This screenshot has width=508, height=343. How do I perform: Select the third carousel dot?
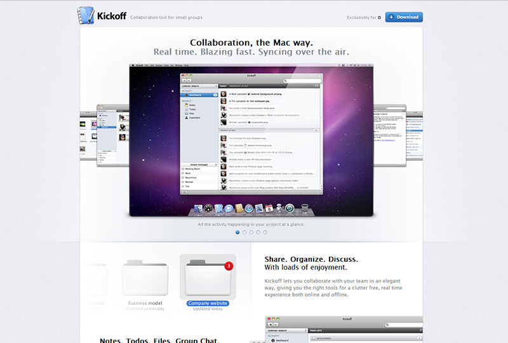click(x=251, y=232)
